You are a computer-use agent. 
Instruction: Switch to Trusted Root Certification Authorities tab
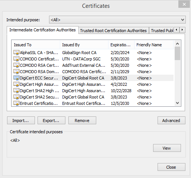point(113,31)
